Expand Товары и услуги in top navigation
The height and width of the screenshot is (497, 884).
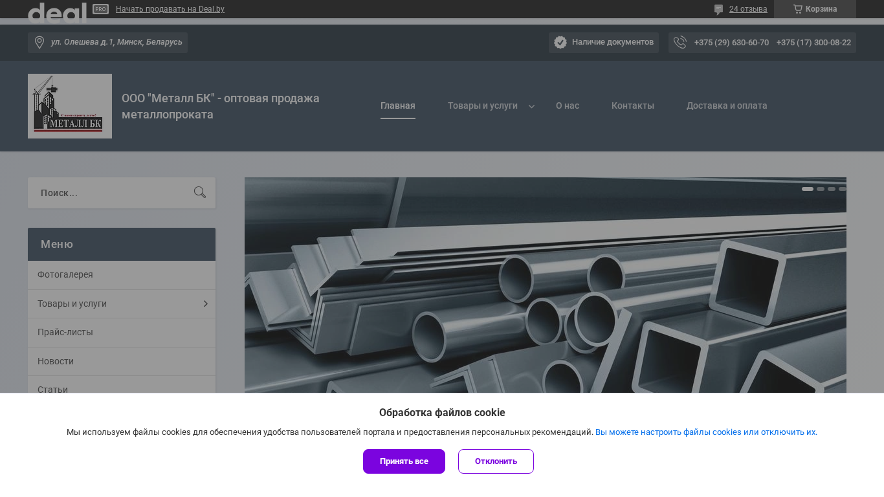pyautogui.click(x=531, y=106)
